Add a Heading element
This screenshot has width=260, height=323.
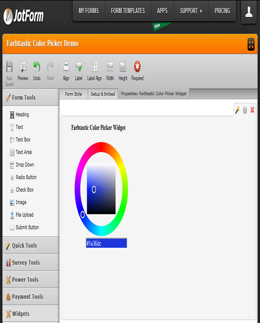point(19,115)
